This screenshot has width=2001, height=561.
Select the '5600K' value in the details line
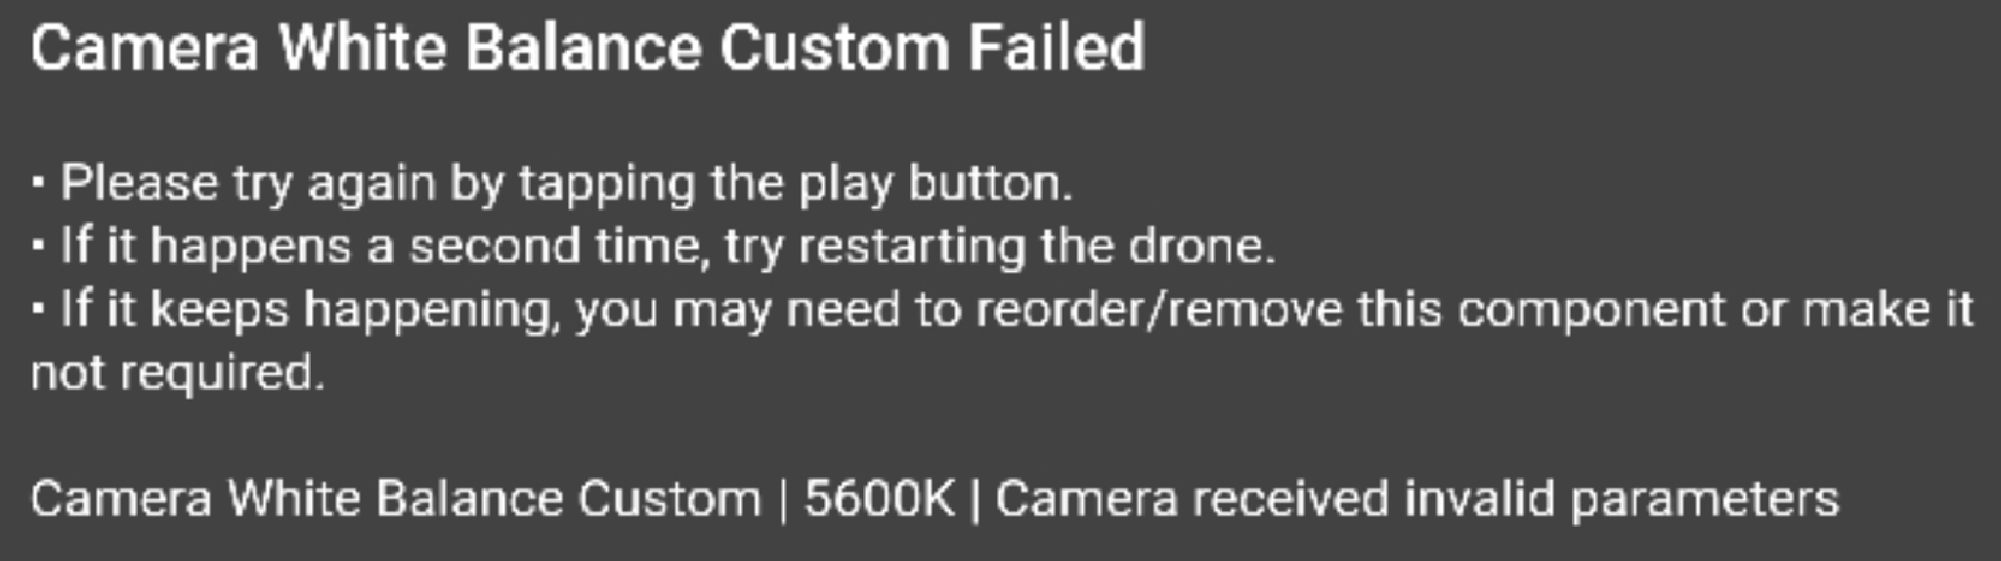879,498
